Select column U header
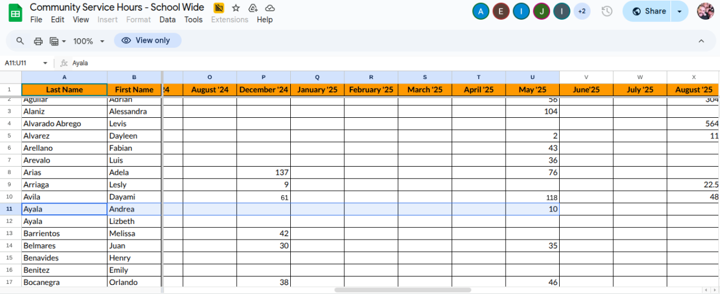This screenshot has width=720, height=294. 532,77
